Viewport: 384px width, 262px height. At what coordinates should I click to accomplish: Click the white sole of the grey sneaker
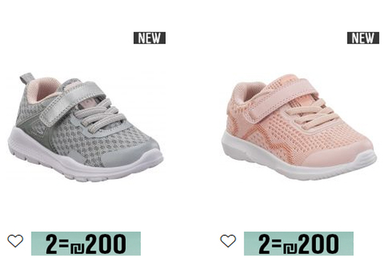pyautogui.click(x=81, y=164)
